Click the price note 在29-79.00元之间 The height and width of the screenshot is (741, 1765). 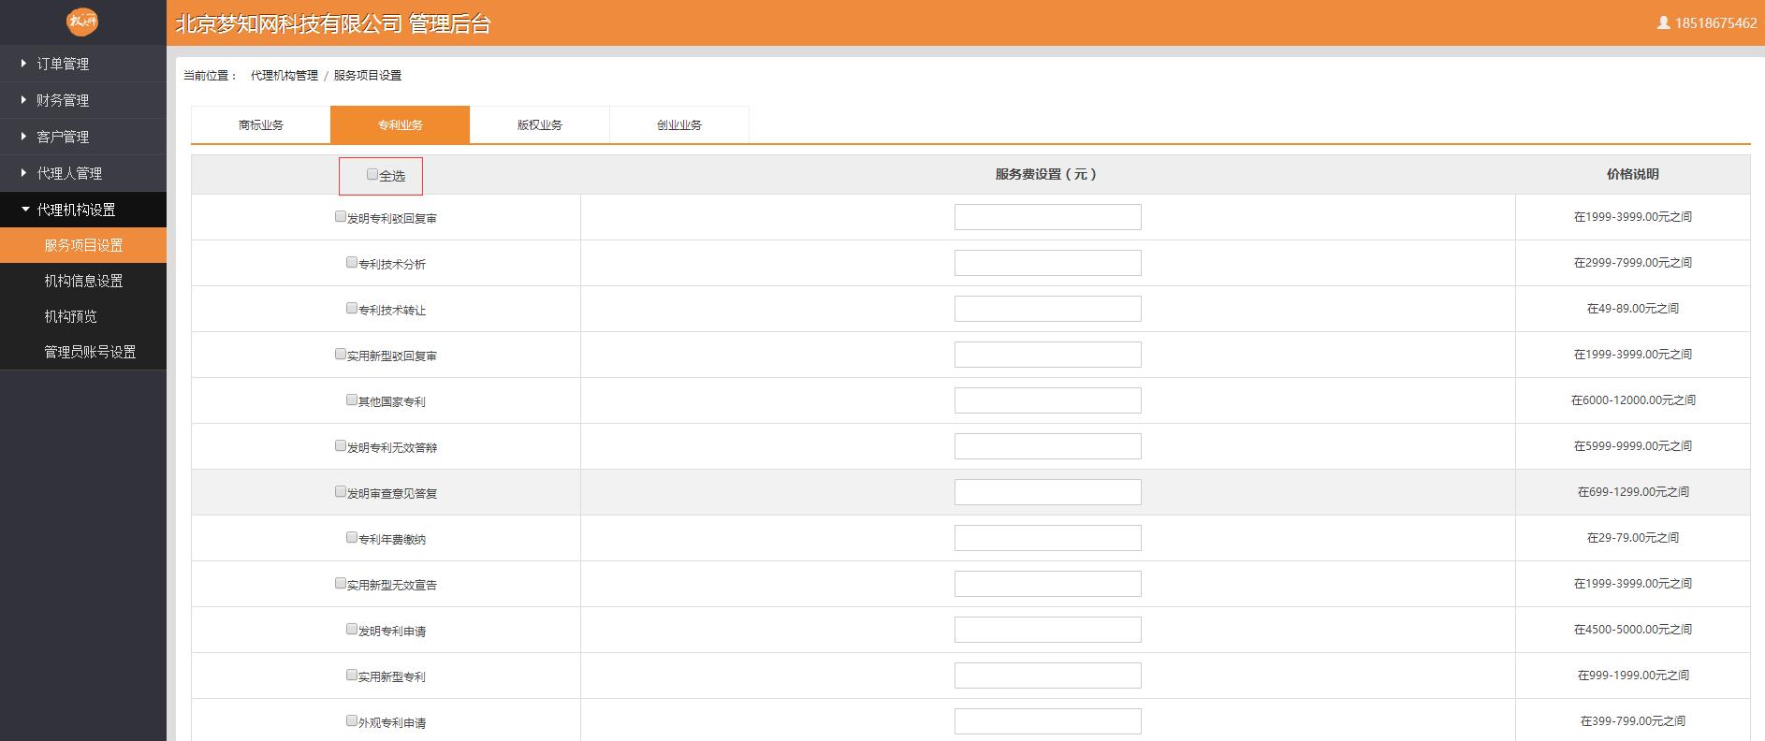1633,538
